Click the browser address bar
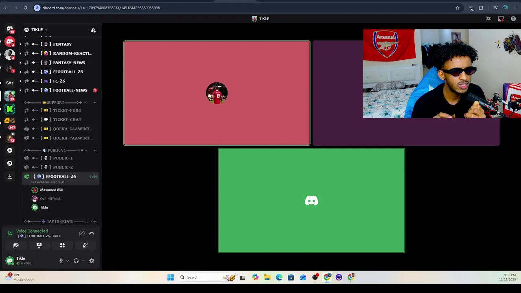Image resolution: width=521 pixels, height=293 pixels. [244, 8]
